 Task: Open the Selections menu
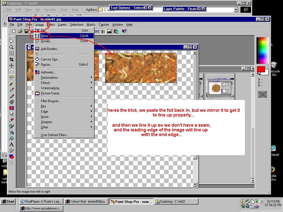point(77,25)
